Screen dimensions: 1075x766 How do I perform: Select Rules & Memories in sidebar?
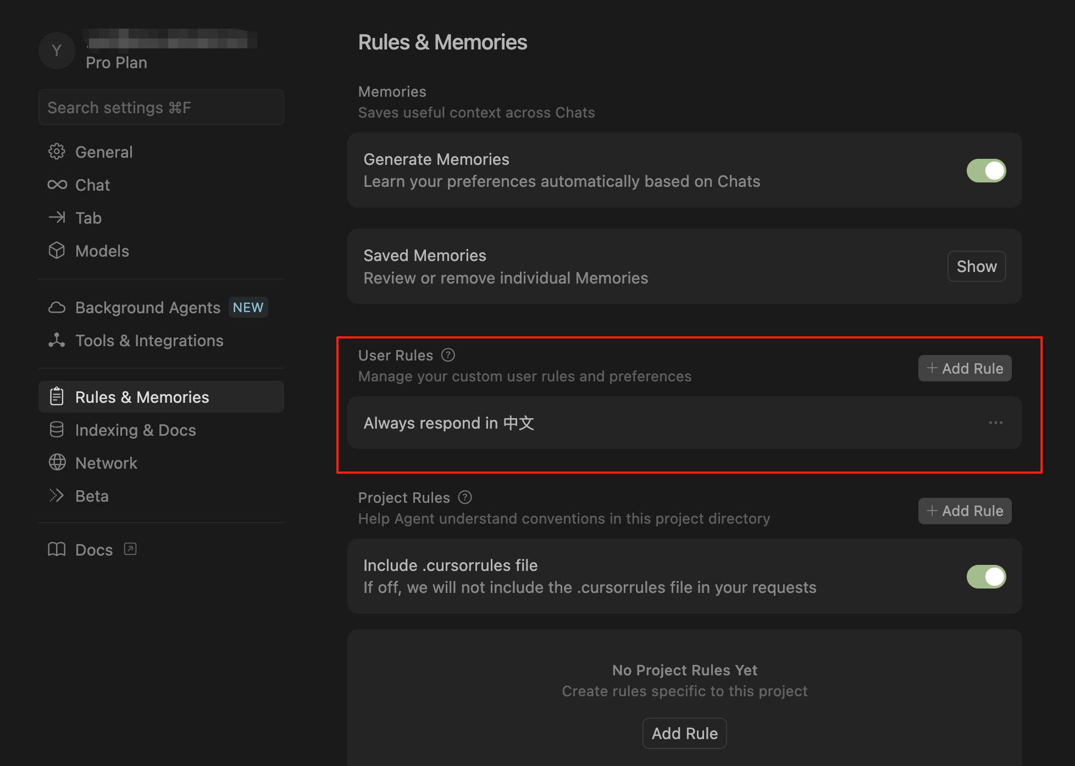click(x=142, y=397)
